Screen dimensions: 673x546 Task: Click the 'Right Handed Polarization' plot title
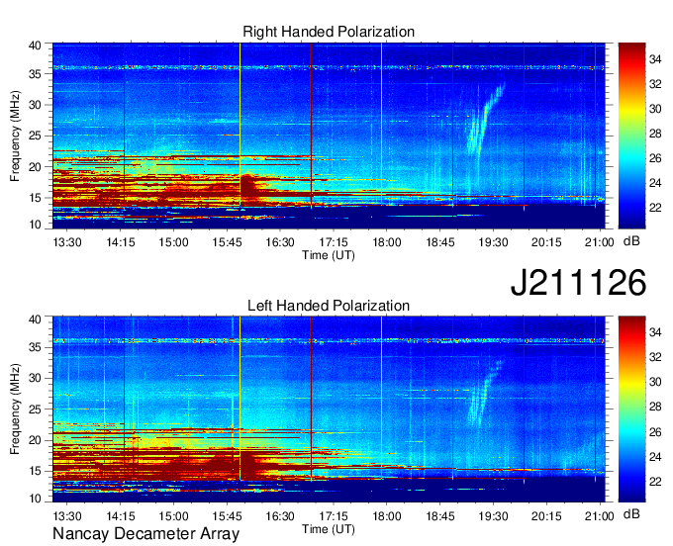coord(329,32)
